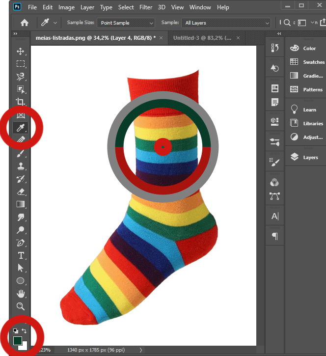Select the Brush tool
The width and height of the screenshot is (326, 356).
21,154
